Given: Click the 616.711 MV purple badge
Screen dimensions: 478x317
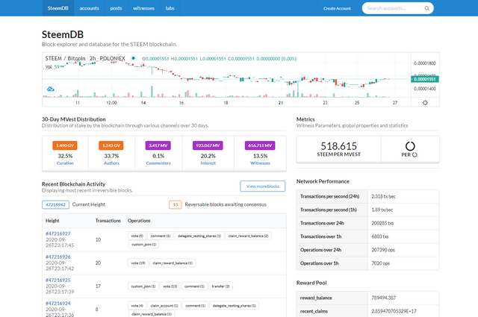Looking at the screenshot, I should tap(260, 145).
